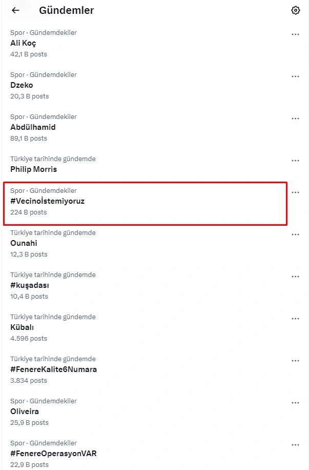Image resolution: width=309 pixels, height=470 pixels.
Task: Open the #VecinoİstemiyoruZ hashtag
Action: (x=47, y=201)
